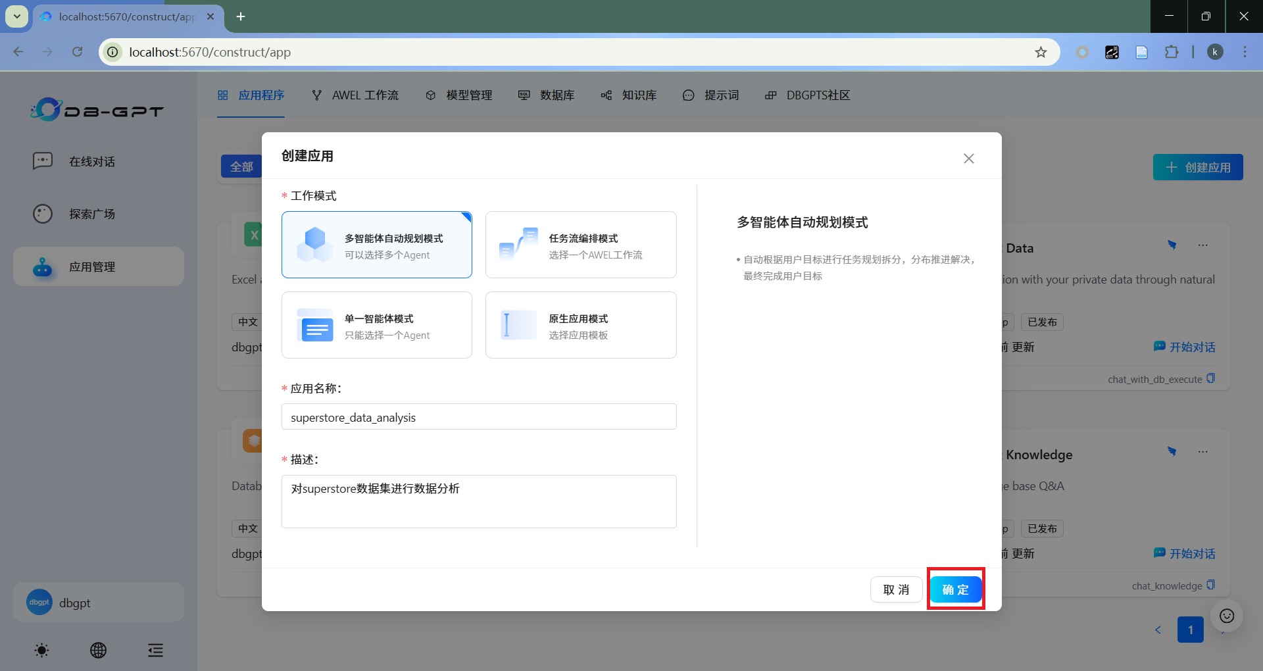Image resolution: width=1263 pixels, height=671 pixels.
Task: Open 在线对话 in the sidebar
Action: tap(92, 162)
